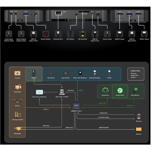Click the "Others" entry in Media Files box

pyautogui.click(x=133, y=77)
